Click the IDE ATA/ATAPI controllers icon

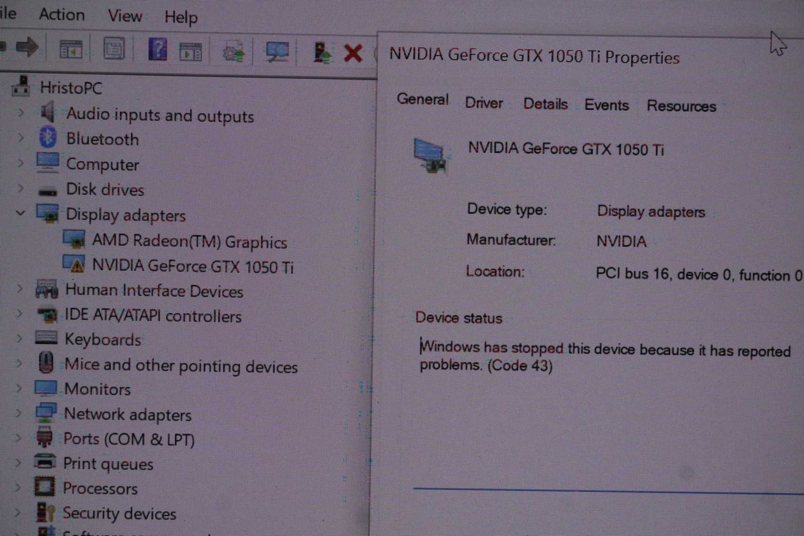(x=47, y=314)
